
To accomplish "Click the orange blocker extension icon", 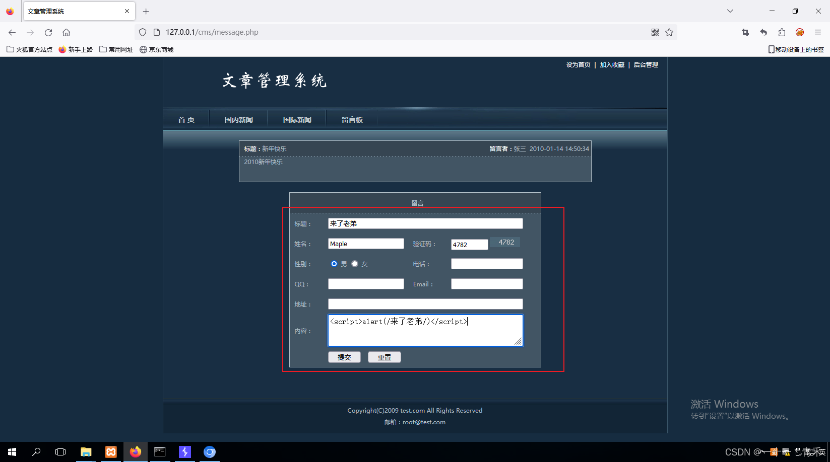I will point(800,32).
